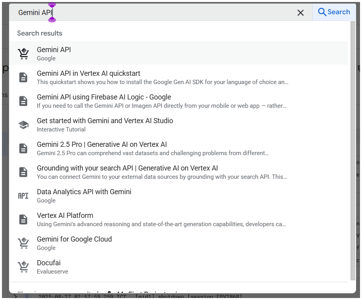This screenshot has height=300, width=362.
Task: Click the API icon beside Data Analytics API
Action: 23,196
